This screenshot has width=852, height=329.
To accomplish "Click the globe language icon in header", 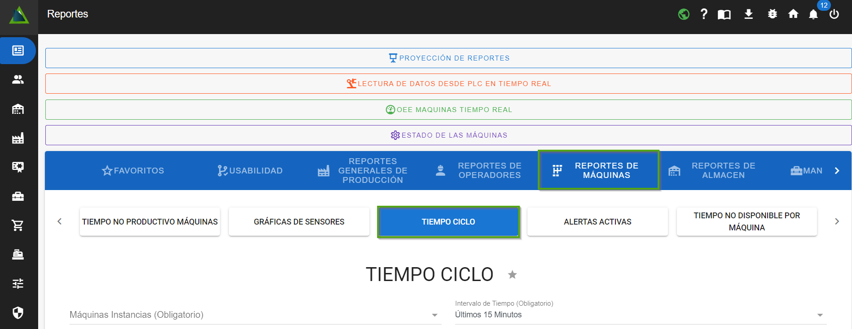I will (x=684, y=14).
